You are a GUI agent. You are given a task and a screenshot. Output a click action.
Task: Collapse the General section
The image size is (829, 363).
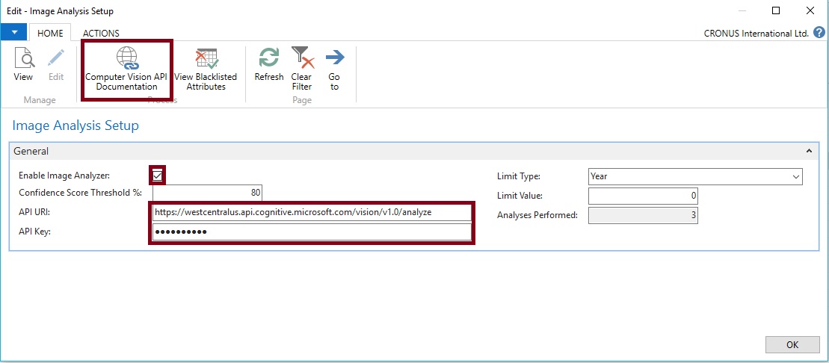[x=808, y=151]
